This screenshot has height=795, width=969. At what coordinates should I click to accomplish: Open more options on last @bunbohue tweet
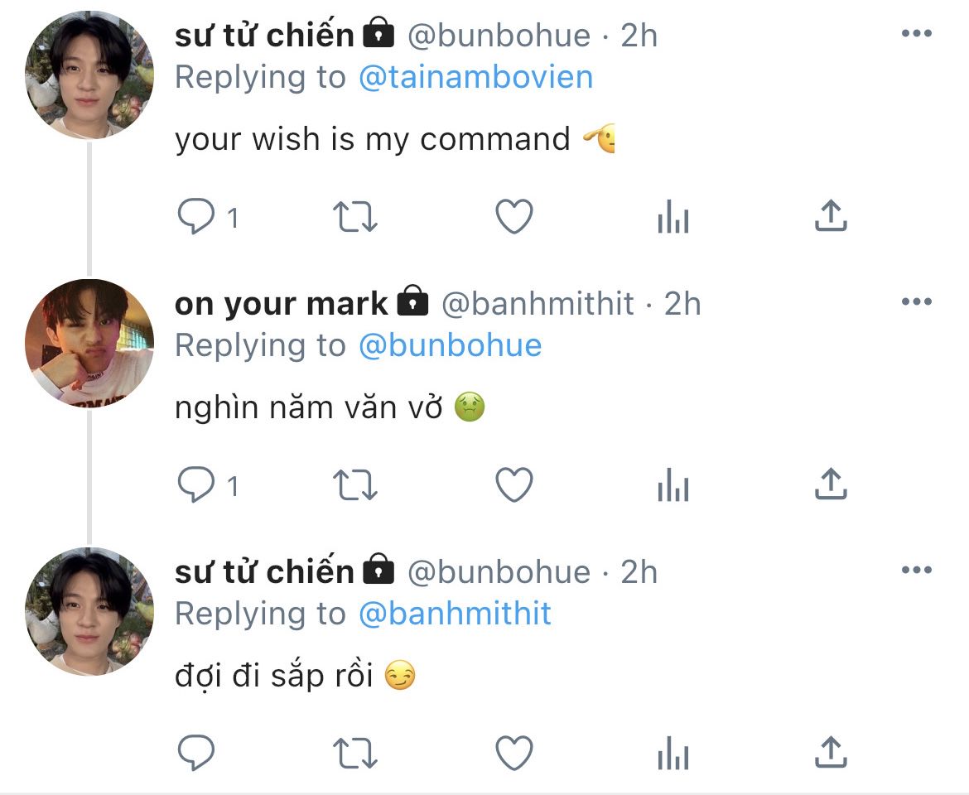pos(917,570)
